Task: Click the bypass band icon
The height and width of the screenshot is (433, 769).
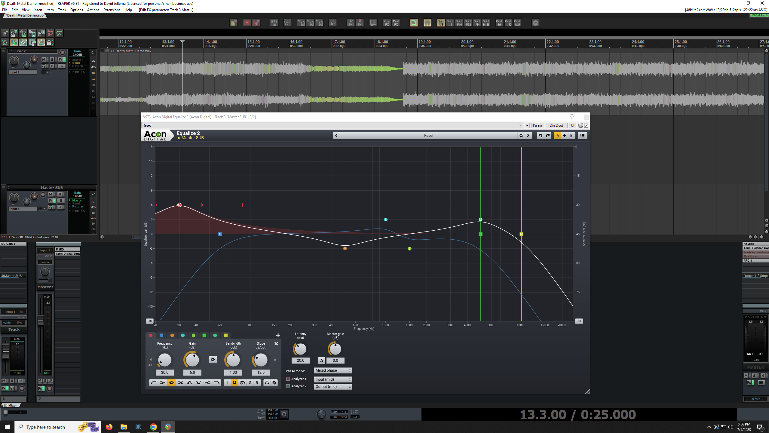Action: [274, 383]
